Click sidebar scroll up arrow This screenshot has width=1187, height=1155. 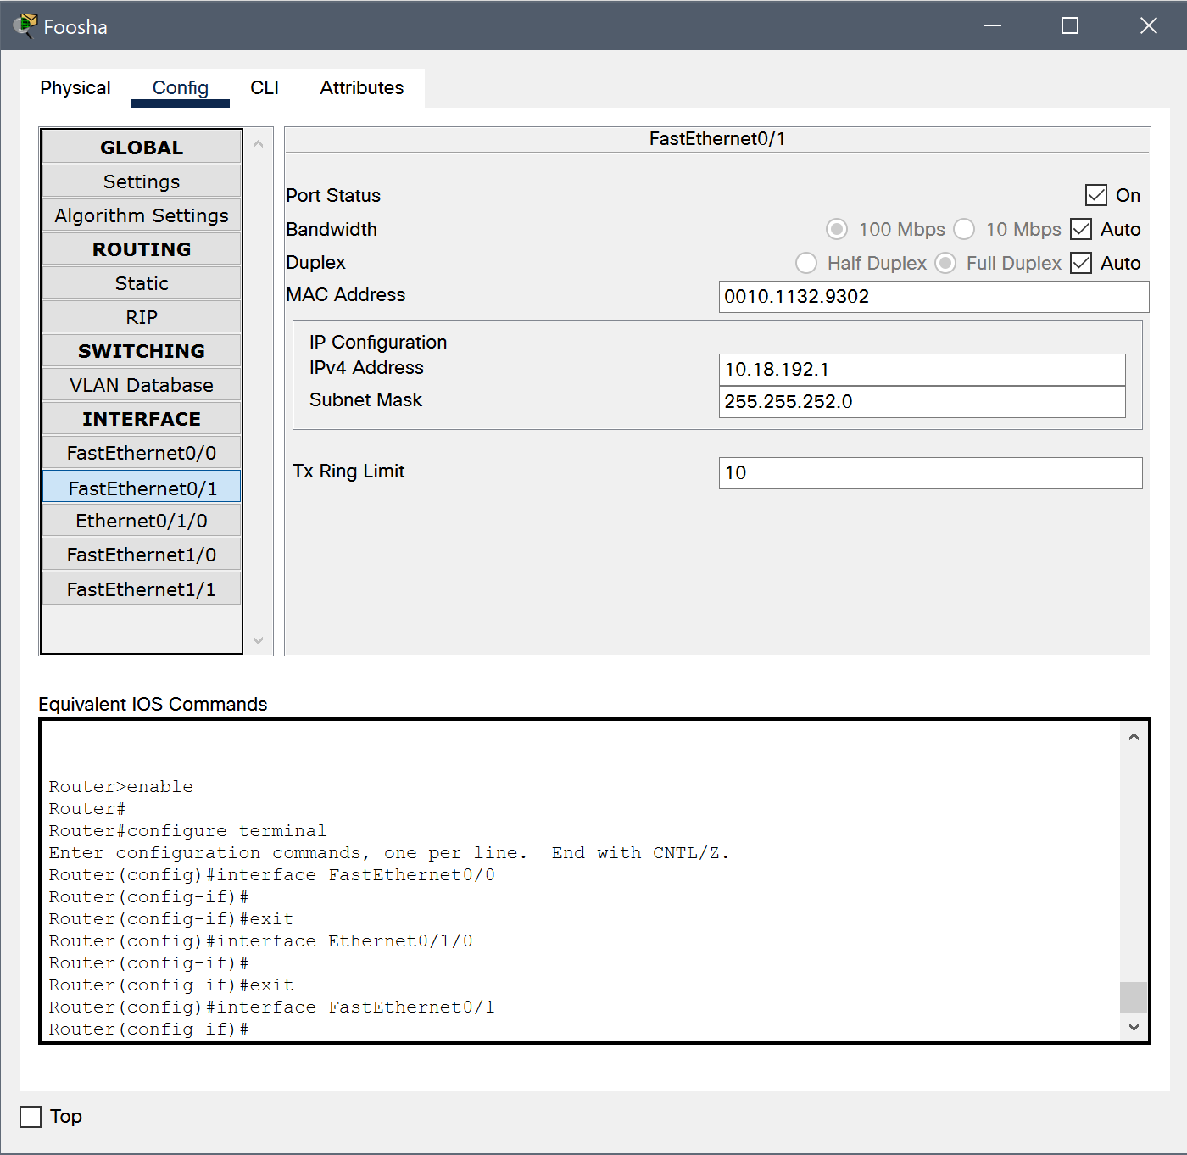259,144
